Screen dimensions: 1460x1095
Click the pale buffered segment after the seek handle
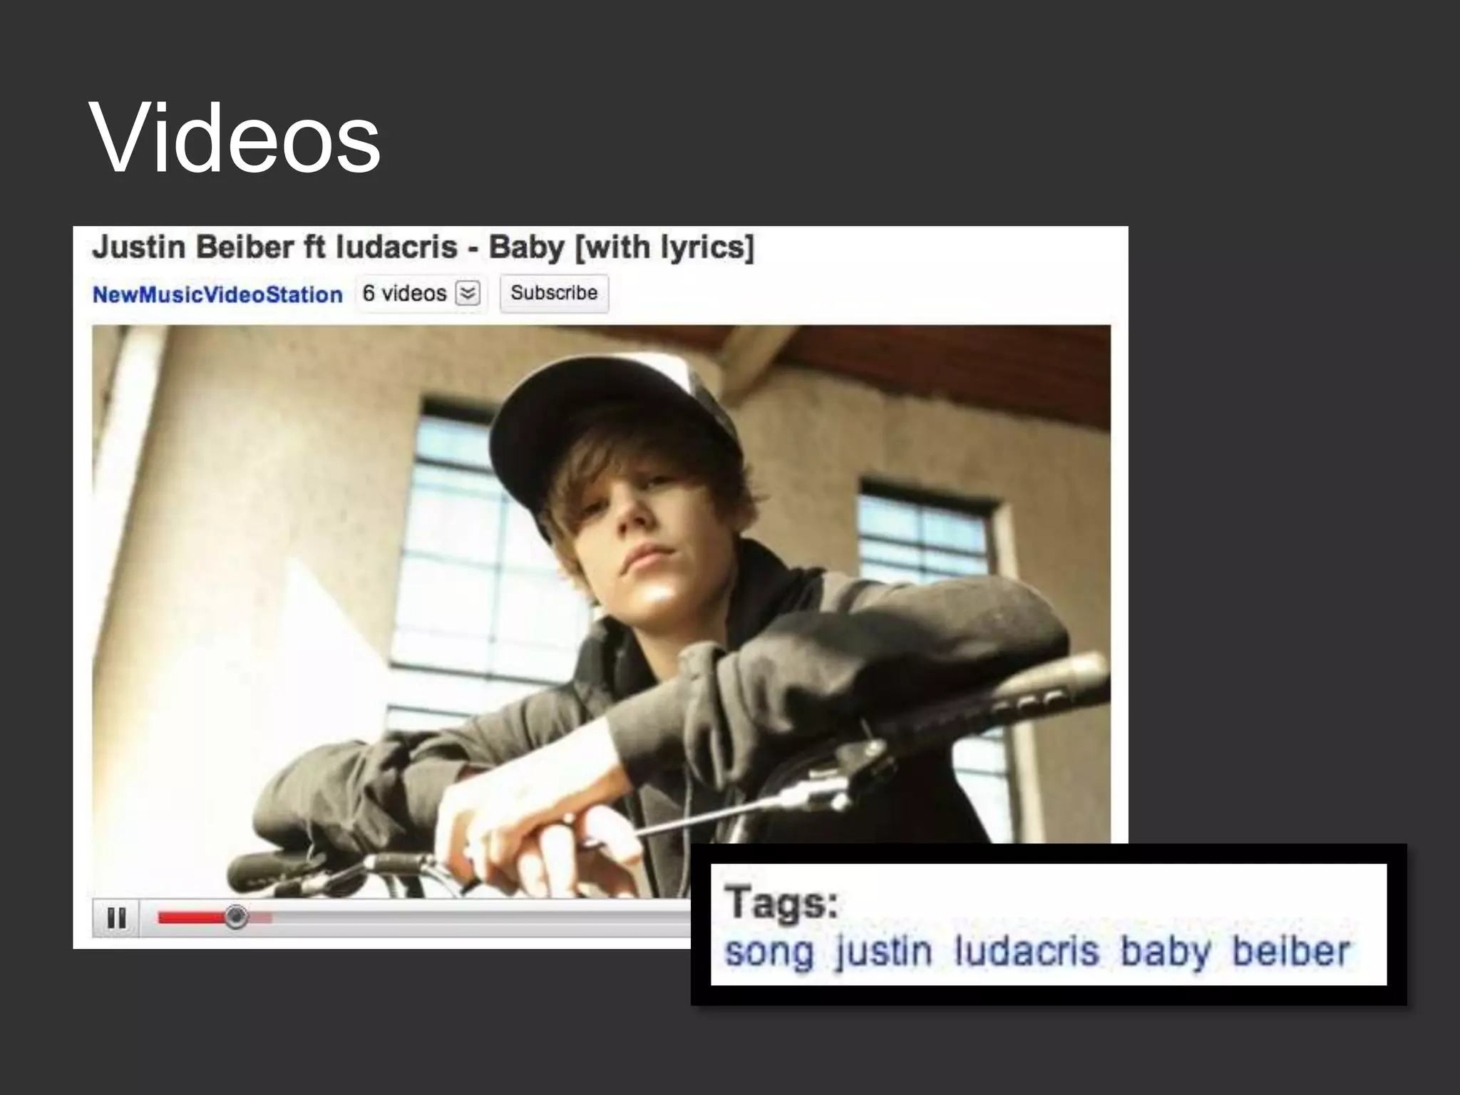[260, 918]
